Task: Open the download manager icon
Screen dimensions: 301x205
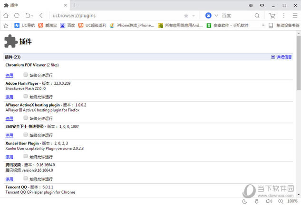Action: click(257, 201)
